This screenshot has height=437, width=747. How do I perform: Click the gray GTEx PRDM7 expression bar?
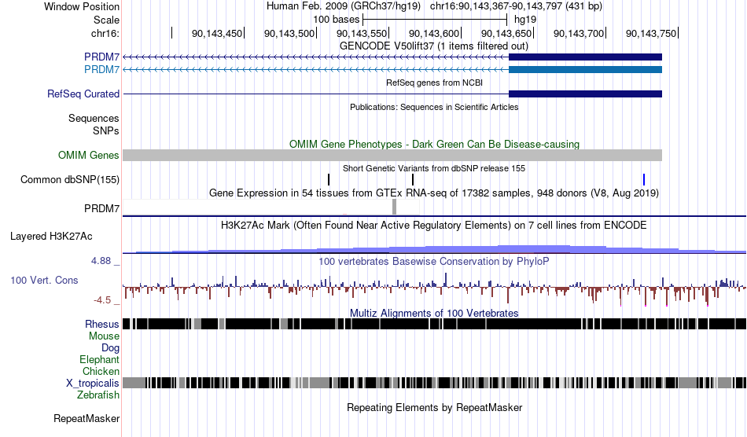pos(394,207)
